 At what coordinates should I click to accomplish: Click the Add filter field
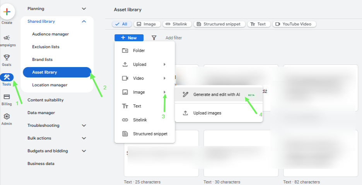[174, 38]
